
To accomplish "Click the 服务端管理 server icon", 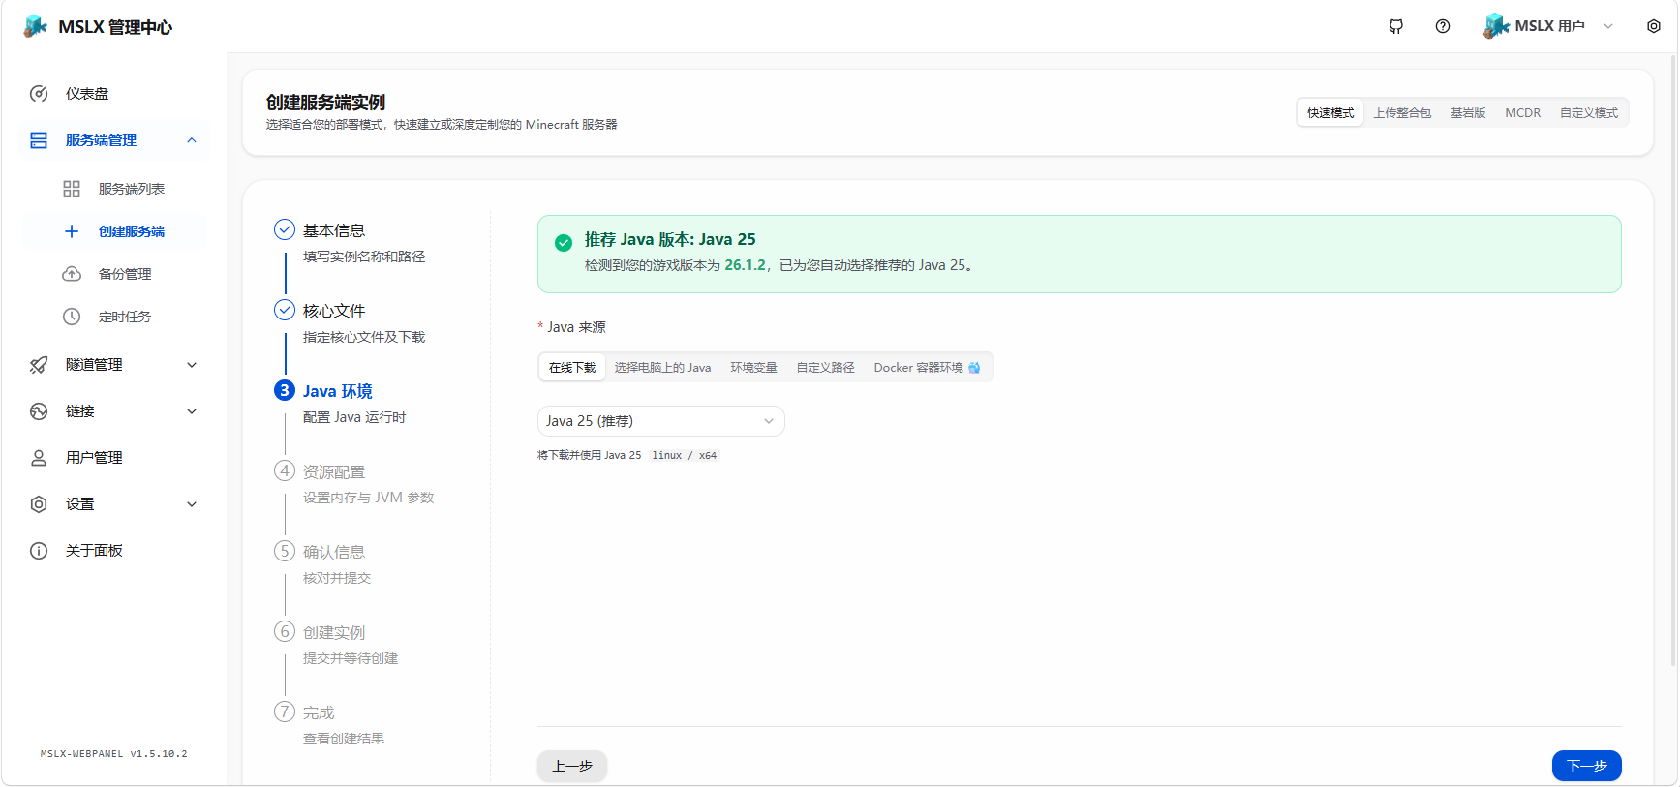I will click(39, 140).
